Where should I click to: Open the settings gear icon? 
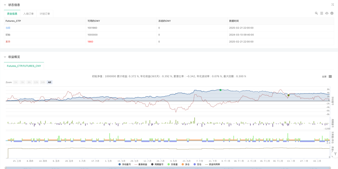332,13
